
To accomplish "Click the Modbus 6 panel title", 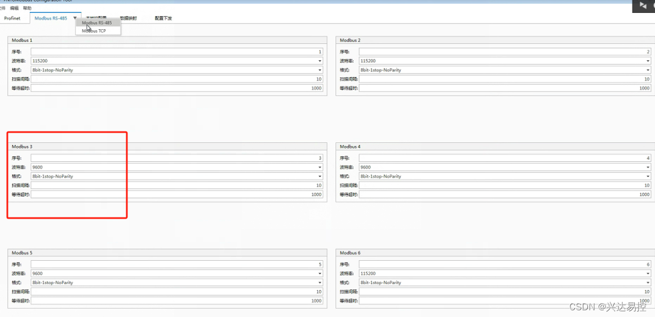I will click(x=350, y=253).
